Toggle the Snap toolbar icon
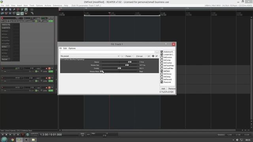Screen dimensions: 253x142 pyautogui.click(x=22, y=13)
